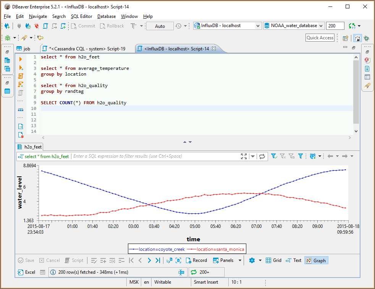Viewport: 375px width, 289px height.
Task: Toggle the Graph view button
Action: pyautogui.click(x=316, y=260)
